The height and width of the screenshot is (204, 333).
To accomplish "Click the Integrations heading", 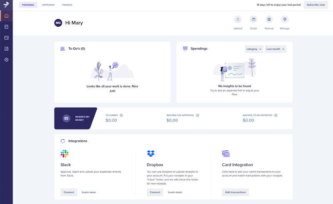I will pyautogui.click(x=78, y=141).
